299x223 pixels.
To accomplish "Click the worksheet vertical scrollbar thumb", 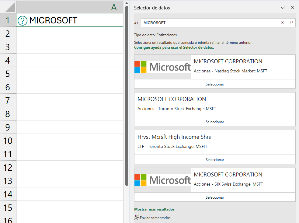I will tap(127, 96).
